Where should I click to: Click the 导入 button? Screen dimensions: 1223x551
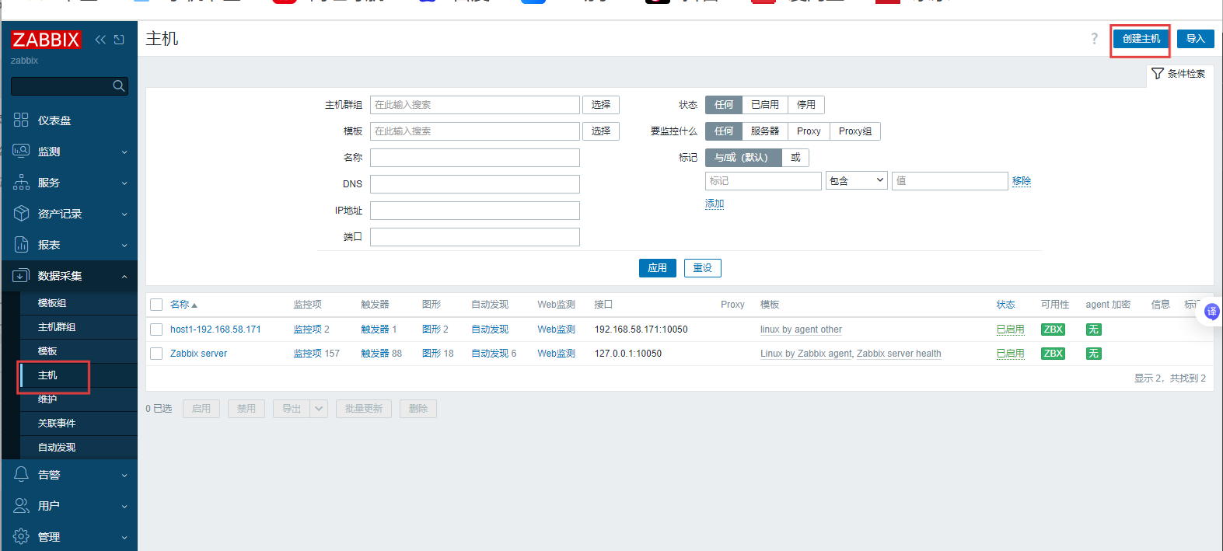(1196, 39)
